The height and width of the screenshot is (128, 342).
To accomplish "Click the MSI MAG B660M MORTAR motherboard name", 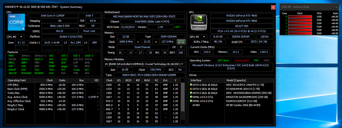I will tap(144, 16).
